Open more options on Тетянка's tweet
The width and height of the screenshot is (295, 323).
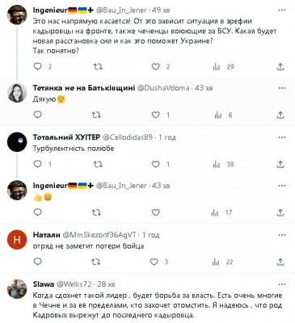282,88
